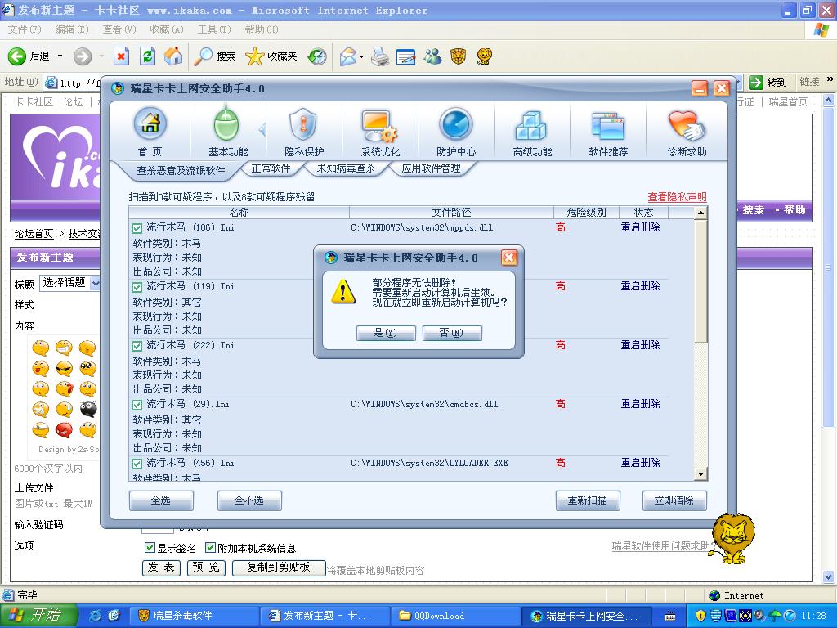The width and height of the screenshot is (837, 628).
Task: Expand the IE toolbar overflow chevron
Action: pos(830,80)
